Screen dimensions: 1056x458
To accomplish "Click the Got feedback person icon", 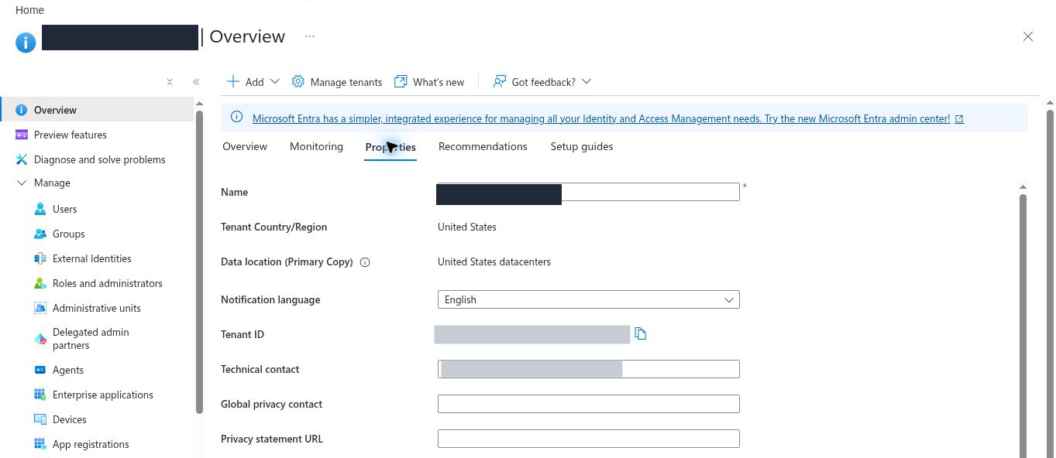I will (x=500, y=81).
